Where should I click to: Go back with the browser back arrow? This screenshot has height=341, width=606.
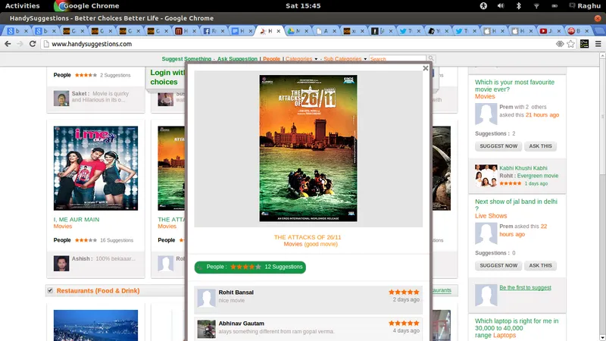8,44
